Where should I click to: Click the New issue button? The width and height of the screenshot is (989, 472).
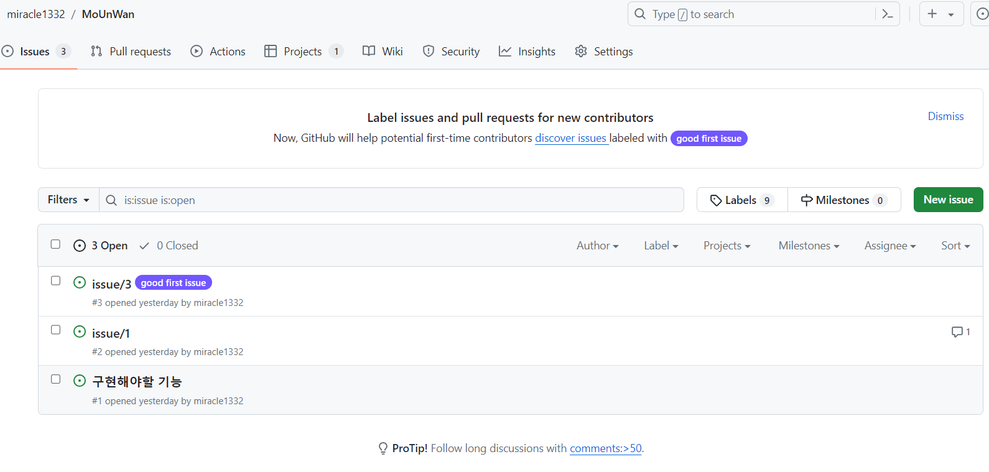click(x=948, y=200)
